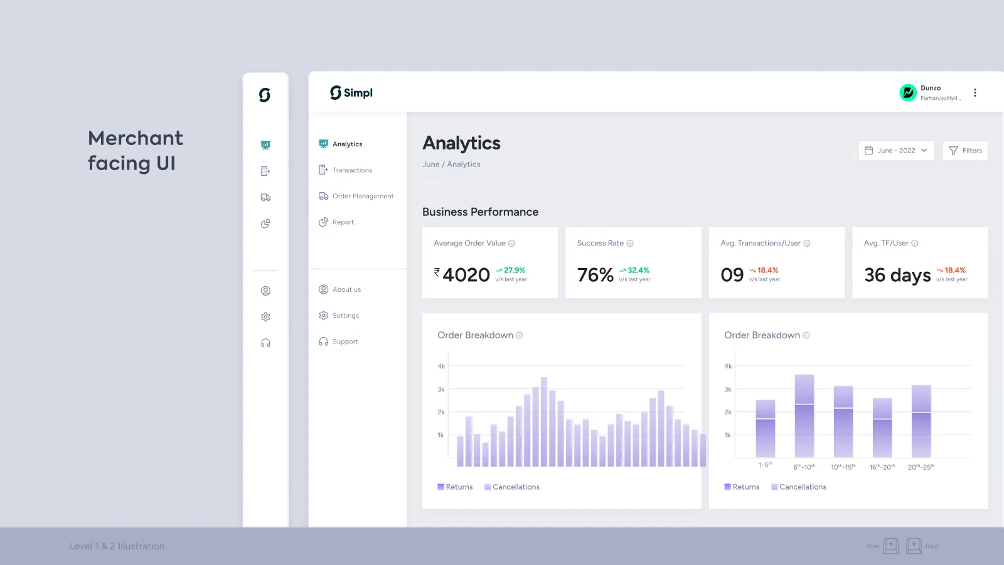Click the Simpl logo in the header
The height and width of the screenshot is (565, 1004).
click(x=351, y=93)
